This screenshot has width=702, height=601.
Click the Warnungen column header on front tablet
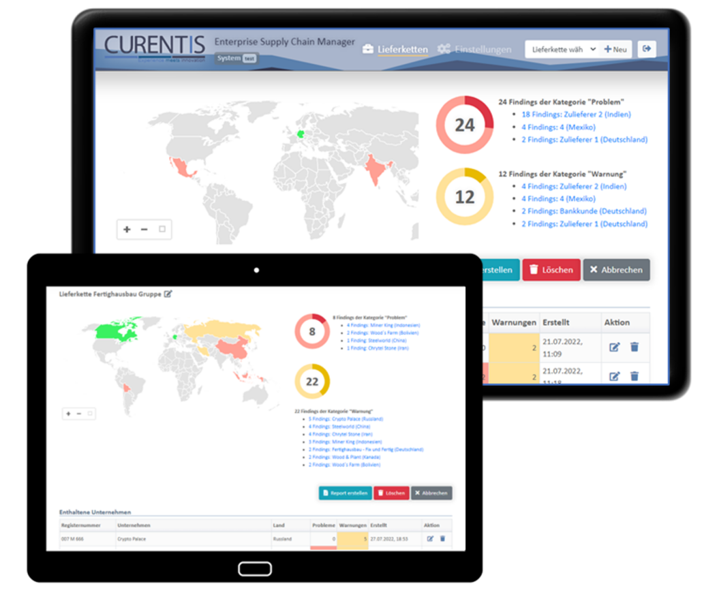tap(353, 525)
